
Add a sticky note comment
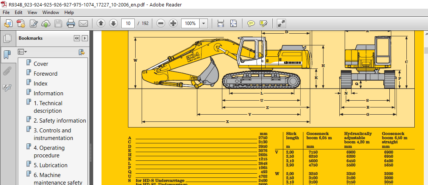(x=251, y=23)
